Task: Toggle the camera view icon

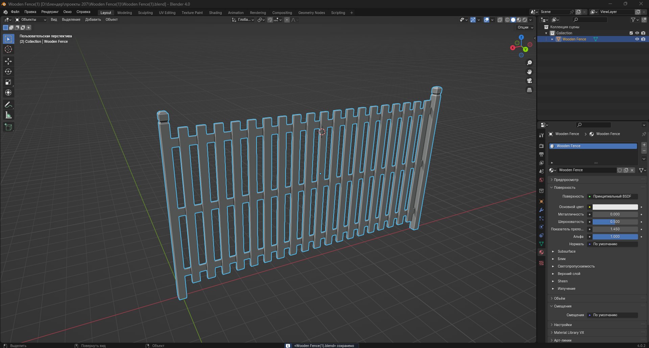Action: [x=529, y=81]
